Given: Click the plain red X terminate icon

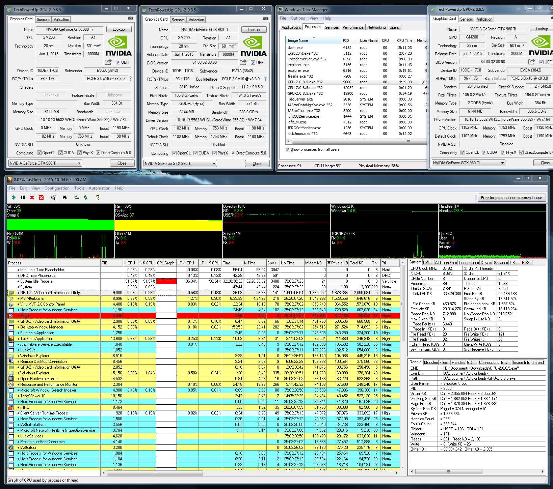Looking at the screenshot, I should [x=32, y=198].
